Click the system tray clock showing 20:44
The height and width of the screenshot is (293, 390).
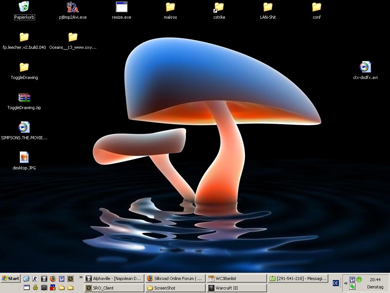coord(375,280)
